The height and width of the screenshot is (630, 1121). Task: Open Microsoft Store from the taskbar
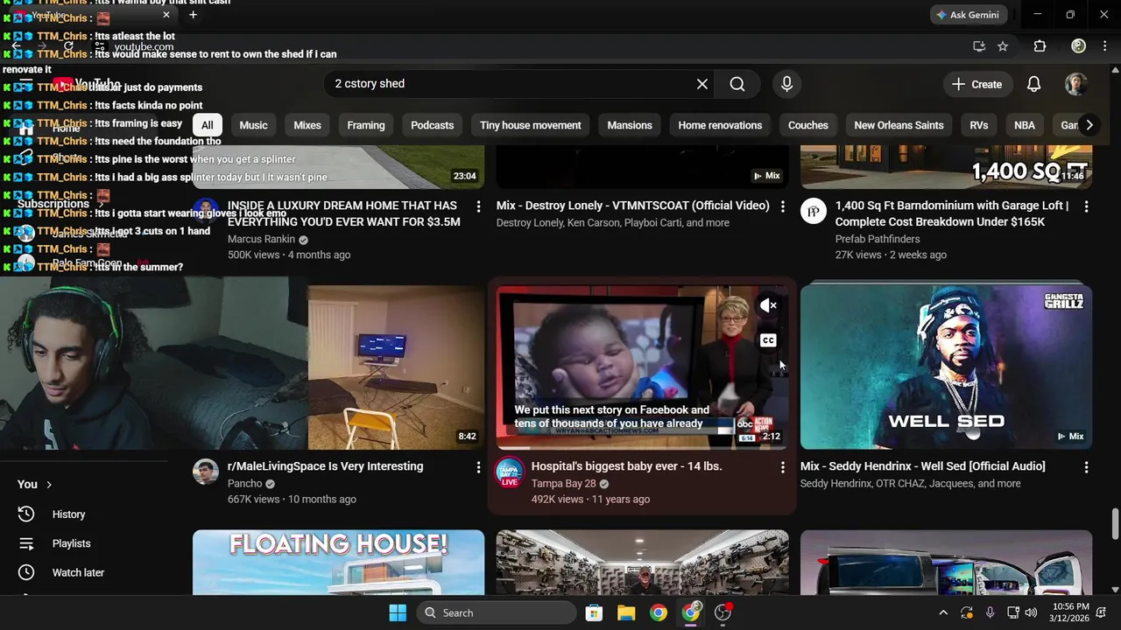point(594,612)
